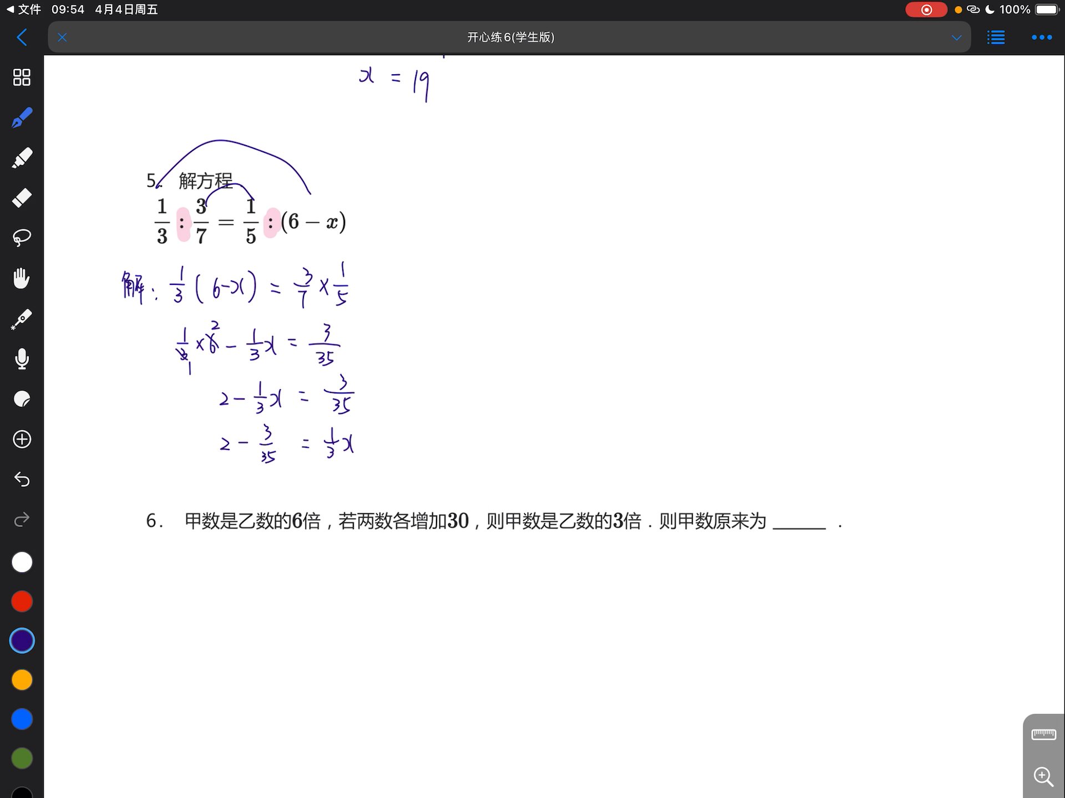Tap the question 5 heading 解方程
The width and height of the screenshot is (1065, 798).
[205, 181]
